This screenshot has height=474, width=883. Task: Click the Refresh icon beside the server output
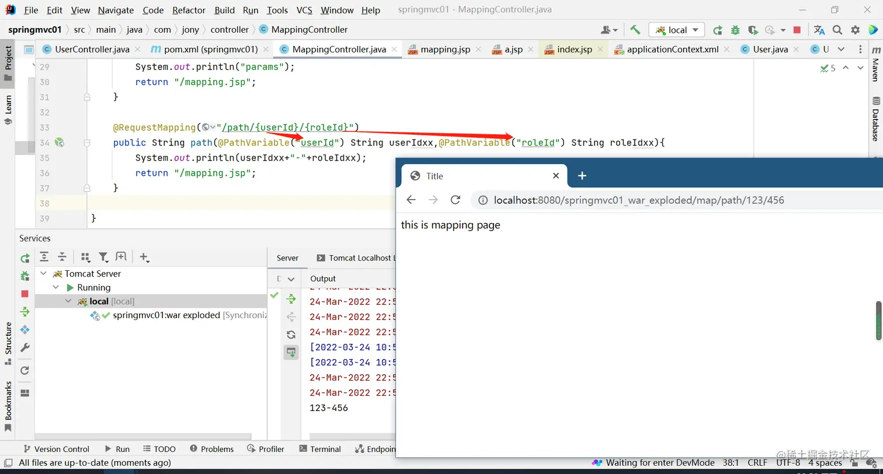[291, 334]
